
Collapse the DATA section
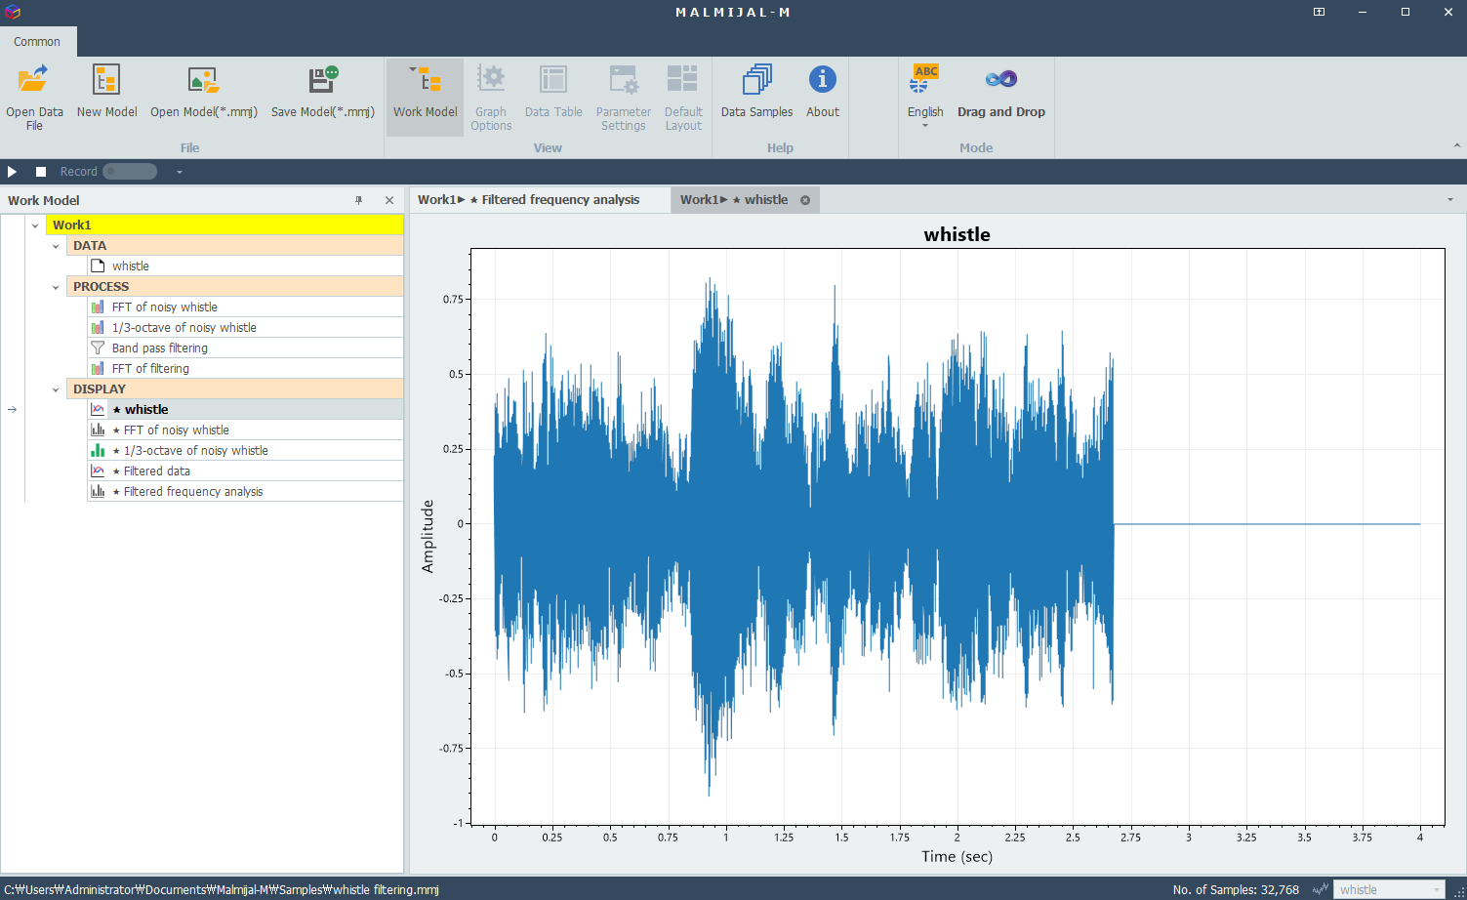pyautogui.click(x=56, y=246)
